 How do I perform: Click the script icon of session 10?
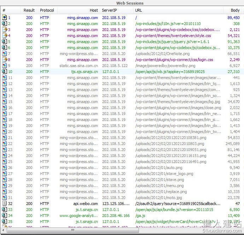5,71
